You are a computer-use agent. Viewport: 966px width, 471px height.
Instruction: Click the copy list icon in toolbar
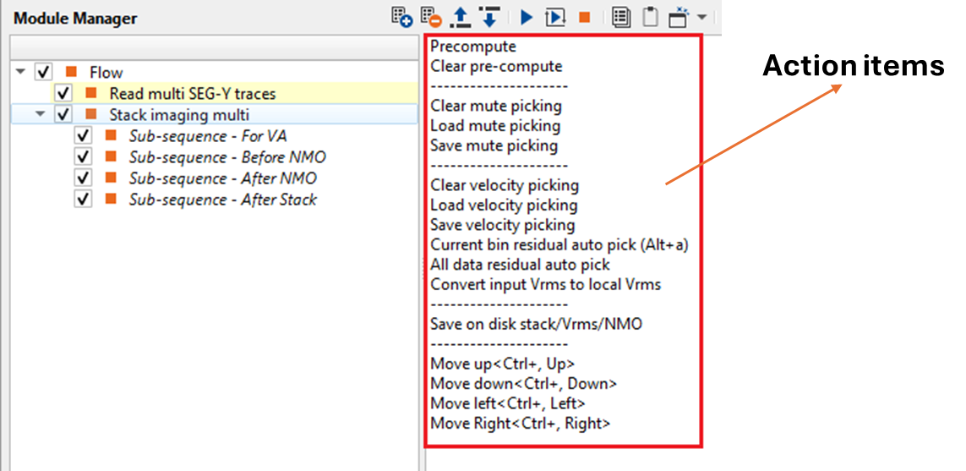pos(621,17)
